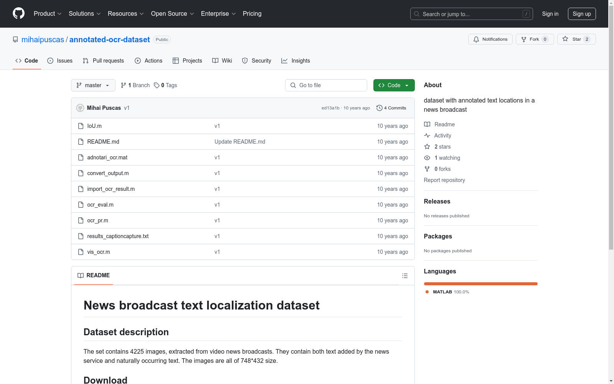Star the annotated-ocr-dataset repository
The width and height of the screenshot is (614, 384).
[x=576, y=39]
